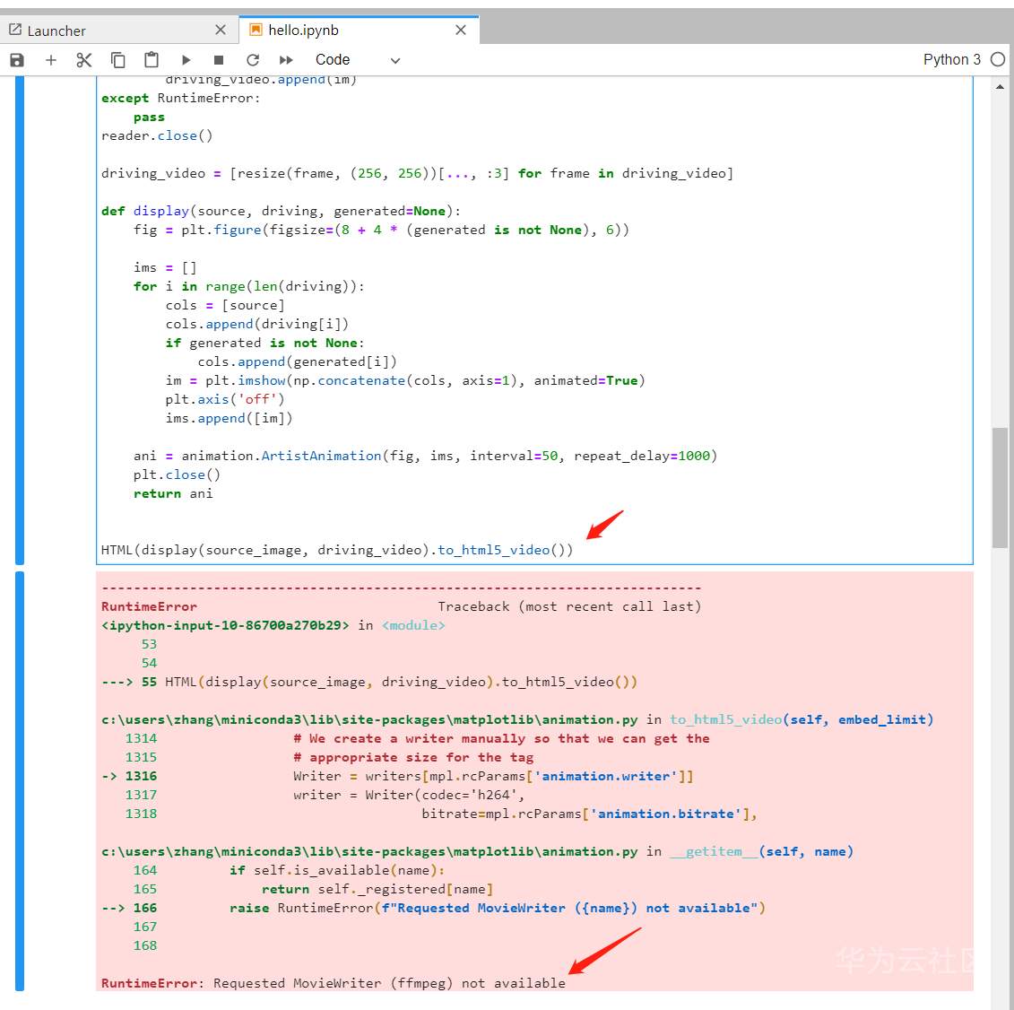Click the 'return ani' line in the code
Viewport: 1014px width, 1010px height.
(x=173, y=493)
